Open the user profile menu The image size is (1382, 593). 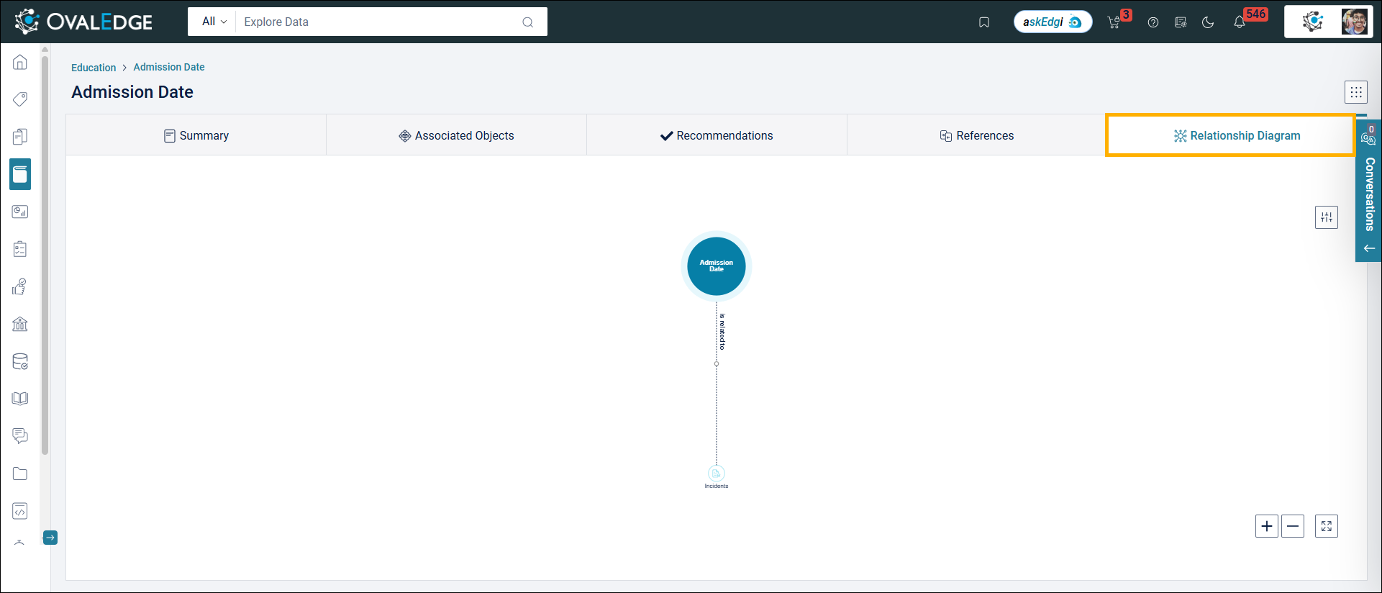(1355, 22)
